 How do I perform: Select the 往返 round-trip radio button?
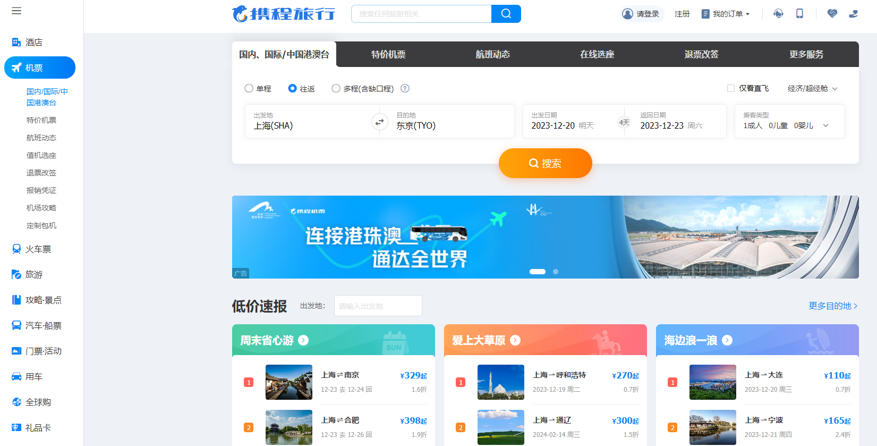pos(292,88)
